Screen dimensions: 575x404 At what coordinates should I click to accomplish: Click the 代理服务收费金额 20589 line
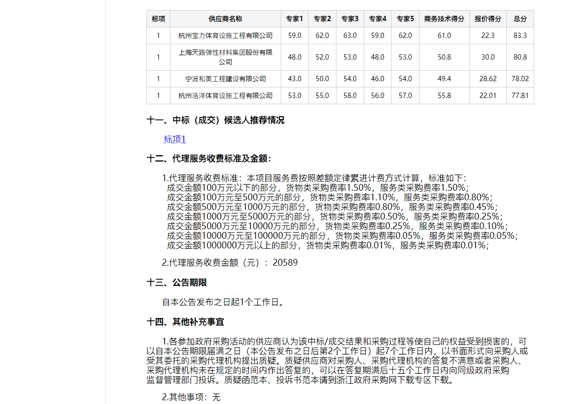pyautogui.click(x=229, y=263)
